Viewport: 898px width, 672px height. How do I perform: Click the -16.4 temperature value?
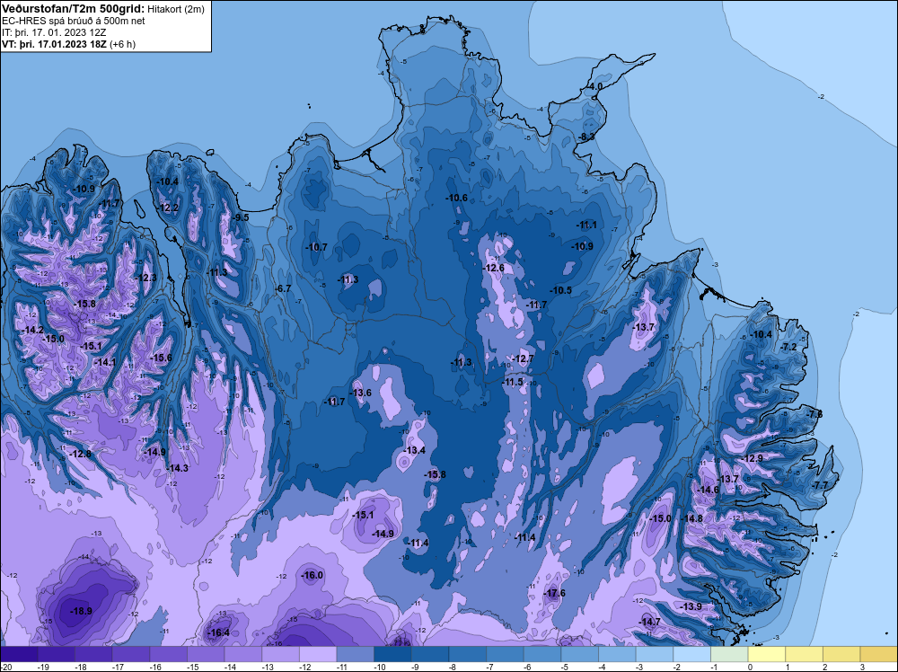pos(218,632)
